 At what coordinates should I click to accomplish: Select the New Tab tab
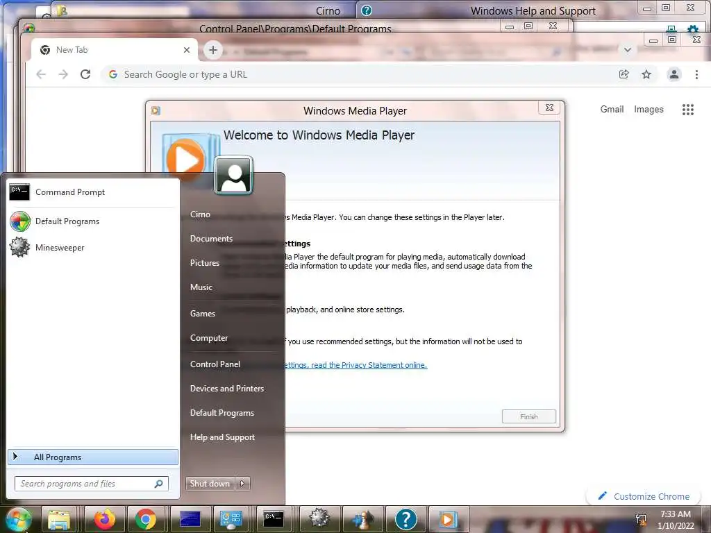tap(115, 50)
